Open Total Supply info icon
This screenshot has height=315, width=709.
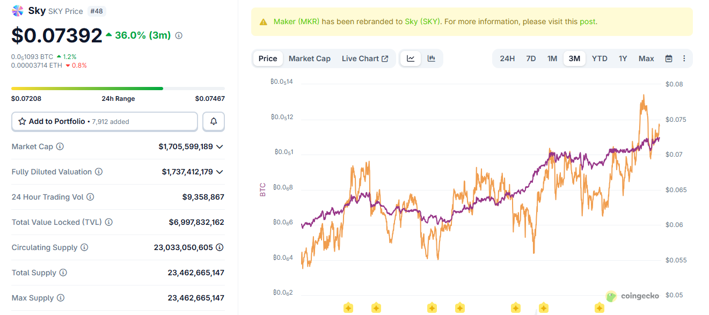63,273
